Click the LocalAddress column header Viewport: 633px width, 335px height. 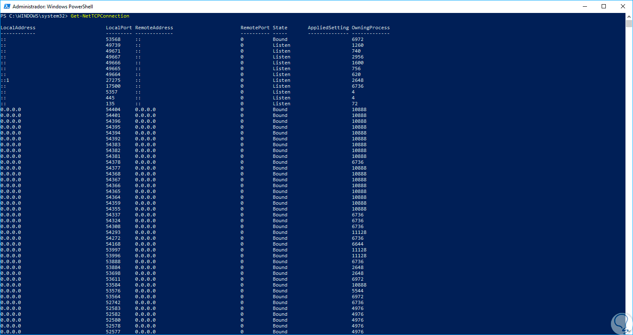tap(18, 28)
